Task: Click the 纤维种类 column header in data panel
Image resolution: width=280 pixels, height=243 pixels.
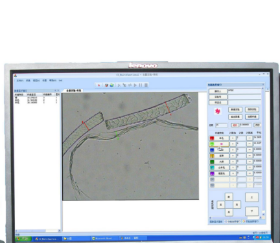Action: (20, 94)
